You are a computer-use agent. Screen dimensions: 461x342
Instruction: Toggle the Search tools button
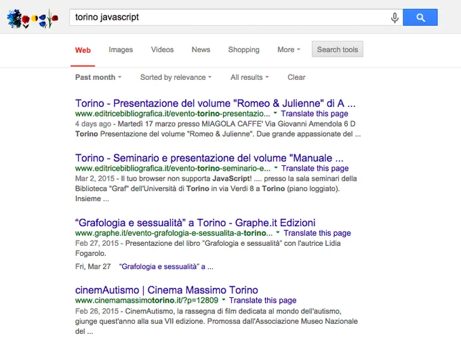338,49
